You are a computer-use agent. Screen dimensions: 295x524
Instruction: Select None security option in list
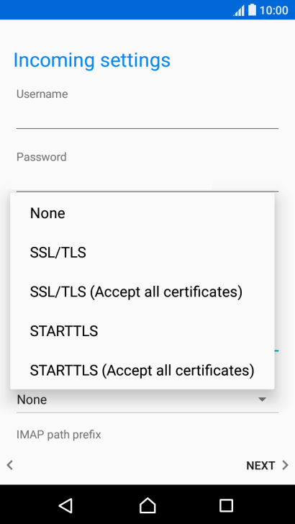click(x=142, y=213)
